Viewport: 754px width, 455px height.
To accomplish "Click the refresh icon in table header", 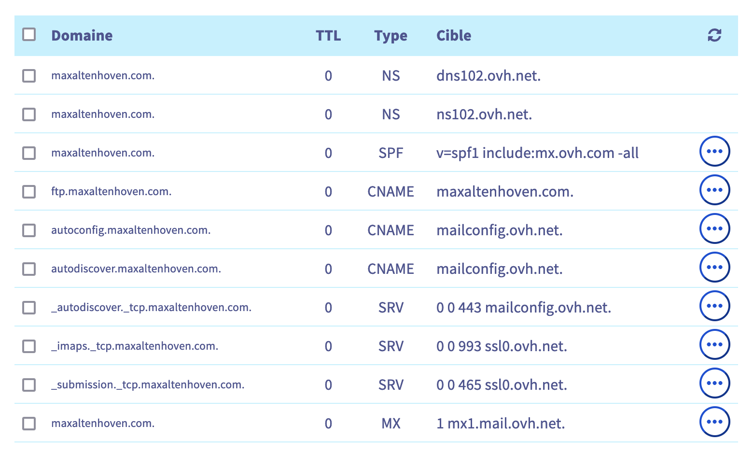I will (714, 35).
